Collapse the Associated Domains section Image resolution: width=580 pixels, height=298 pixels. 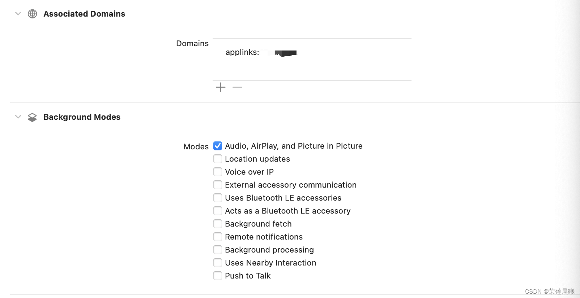point(18,14)
